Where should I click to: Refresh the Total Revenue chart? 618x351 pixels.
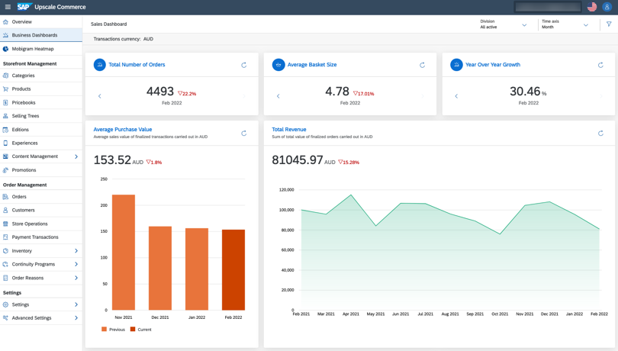600,134
